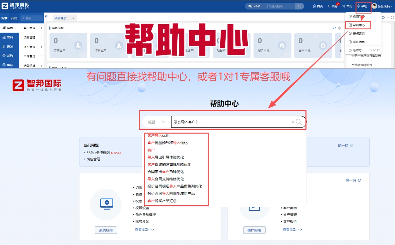The width and height of the screenshot is (395, 245).
Task: Clear the help search text with X
Action: [293, 122]
